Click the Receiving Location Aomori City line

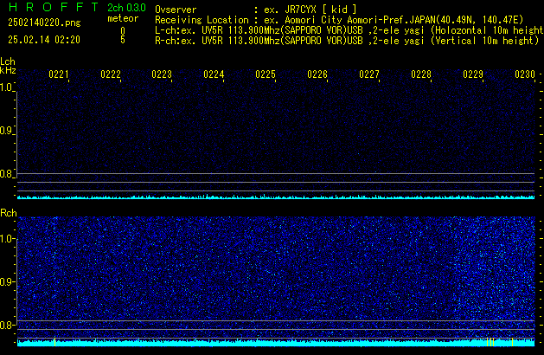[x=339, y=20]
